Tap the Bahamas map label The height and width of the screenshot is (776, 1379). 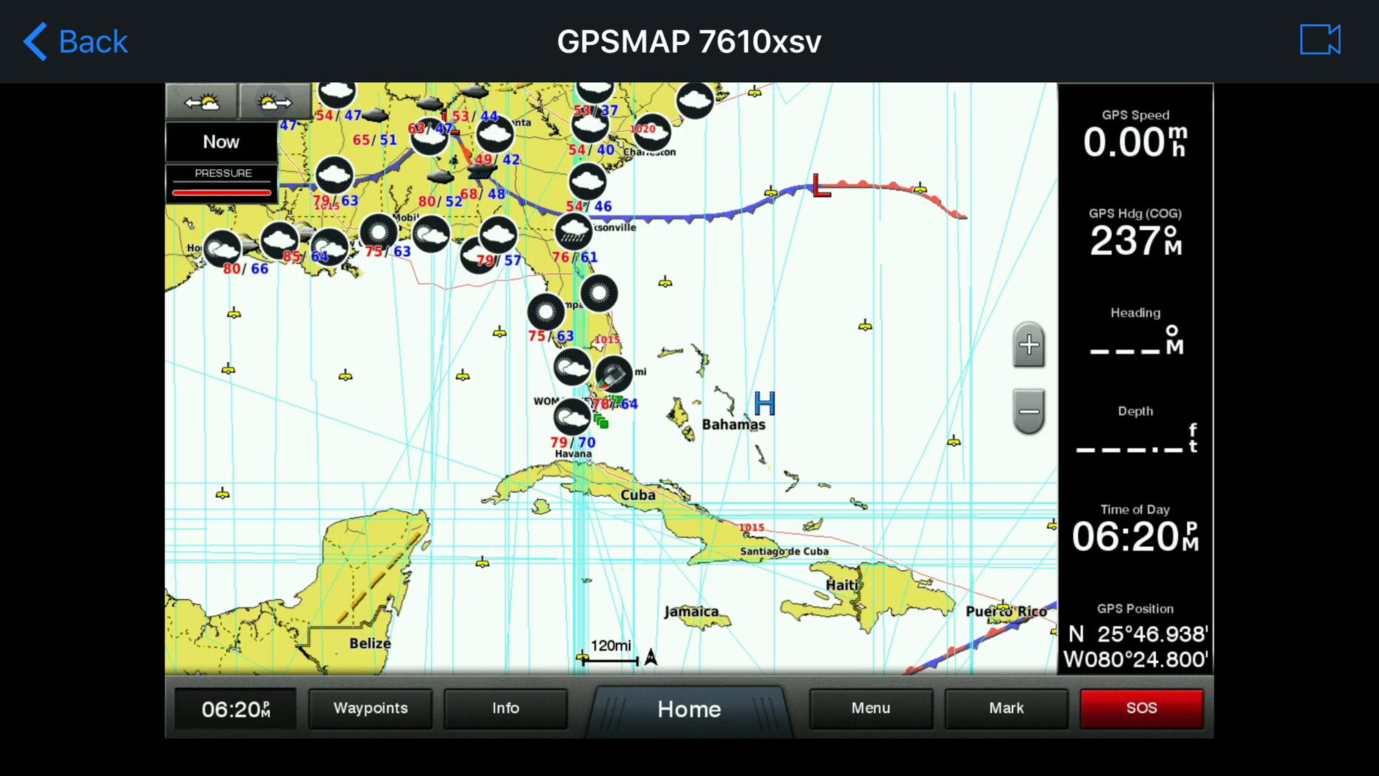(x=734, y=425)
